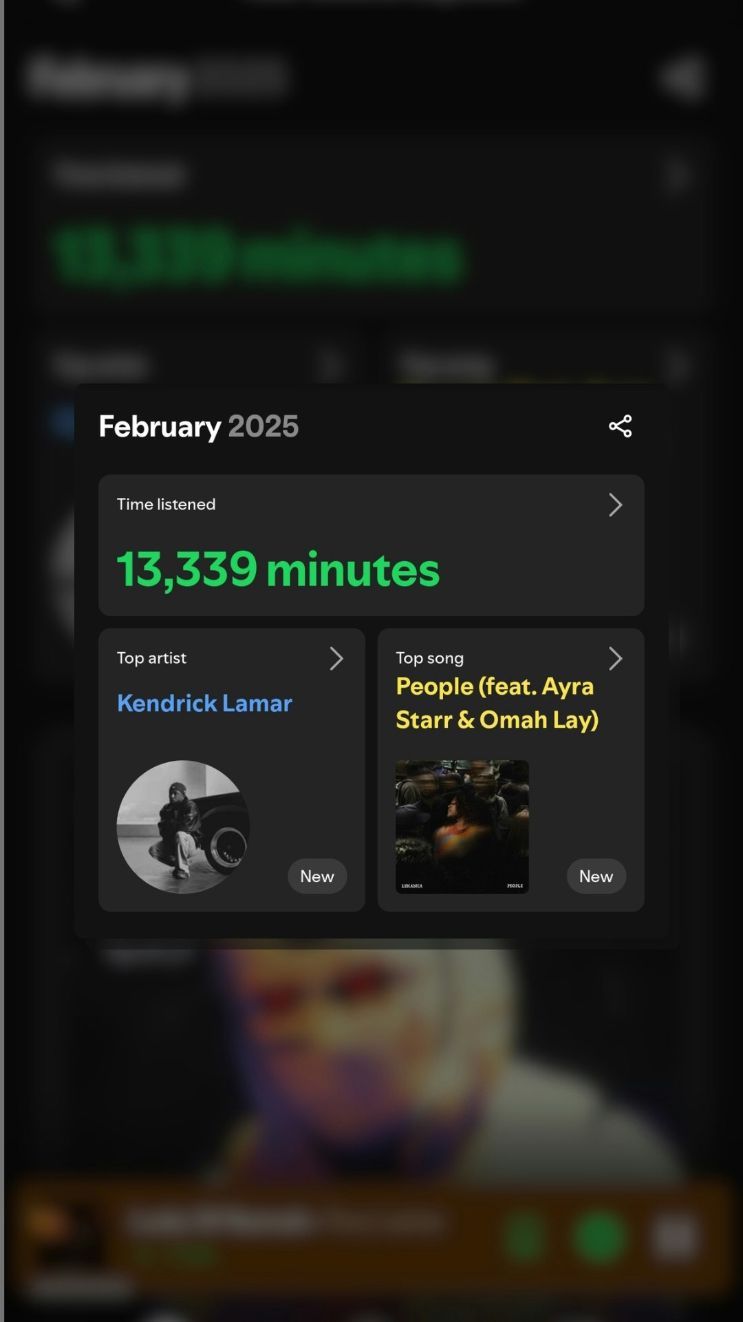Screen dimensions: 743x1322
Task: Tap blurred green play button in player bar
Action: point(600,1237)
